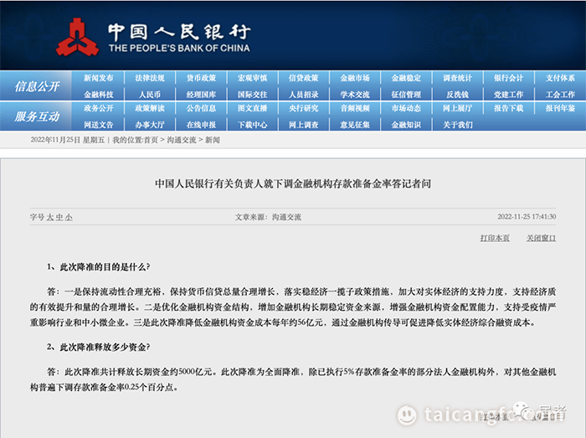Open 报刊年鉴 navigation link

click(560, 108)
